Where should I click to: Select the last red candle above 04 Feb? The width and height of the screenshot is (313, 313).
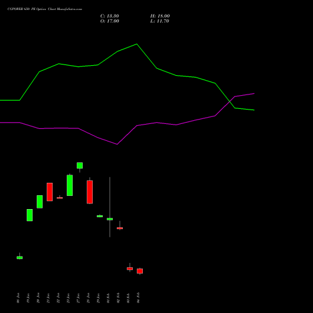point(140,271)
